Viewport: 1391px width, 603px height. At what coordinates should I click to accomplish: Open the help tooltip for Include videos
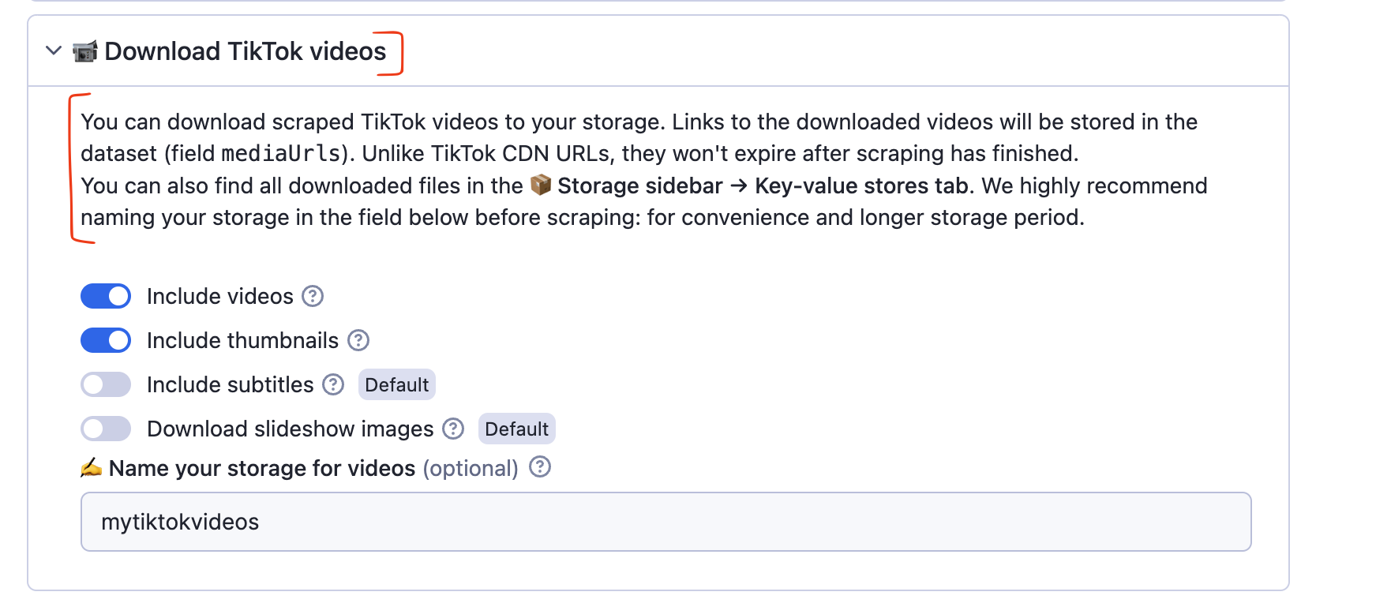tap(313, 297)
